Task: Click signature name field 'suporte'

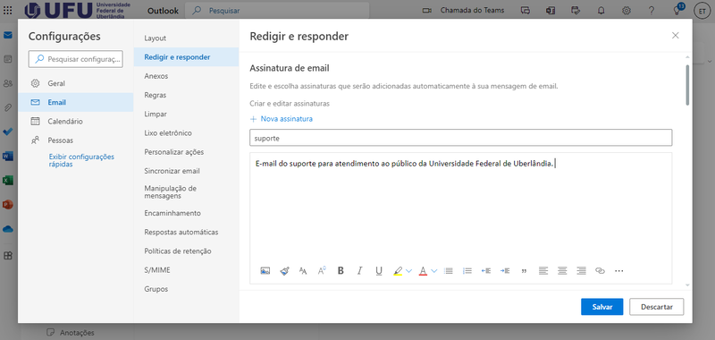Action: click(461, 138)
